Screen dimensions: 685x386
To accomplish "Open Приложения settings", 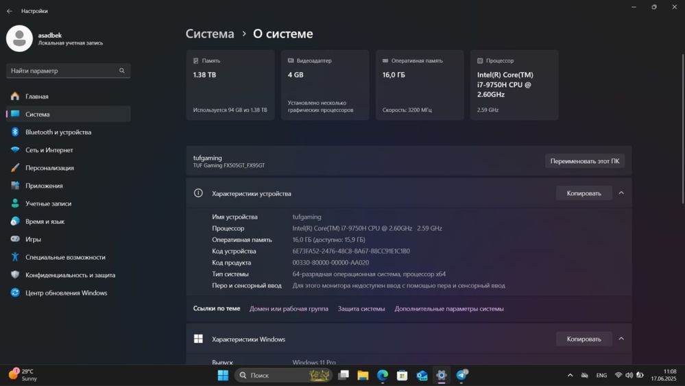I will [x=68, y=186].
